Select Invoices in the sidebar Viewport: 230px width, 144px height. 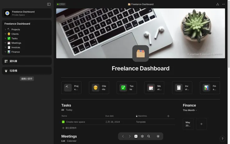tap(16, 47)
